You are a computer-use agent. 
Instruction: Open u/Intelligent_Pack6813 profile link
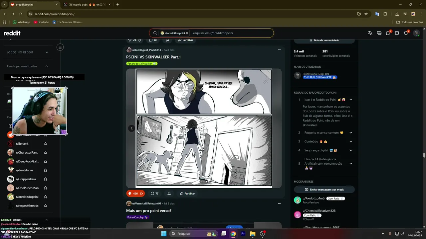(x=146, y=50)
